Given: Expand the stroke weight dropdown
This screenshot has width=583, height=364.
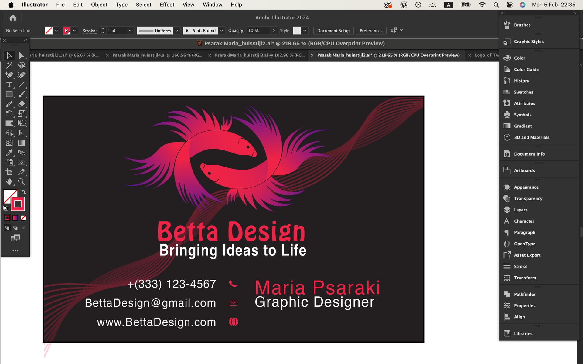Looking at the screenshot, I should 130,31.
